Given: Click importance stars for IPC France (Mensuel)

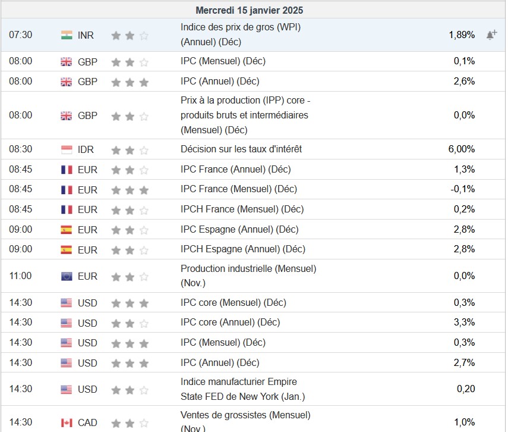Looking at the screenshot, I should [x=130, y=190].
